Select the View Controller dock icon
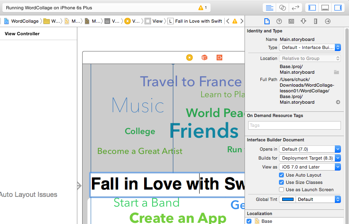The height and width of the screenshot is (224, 349). [x=189, y=58]
